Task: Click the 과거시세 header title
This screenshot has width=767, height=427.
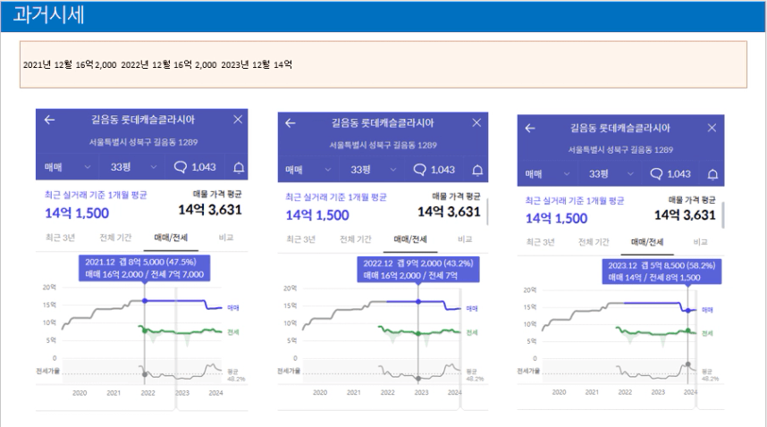Action: [49, 15]
